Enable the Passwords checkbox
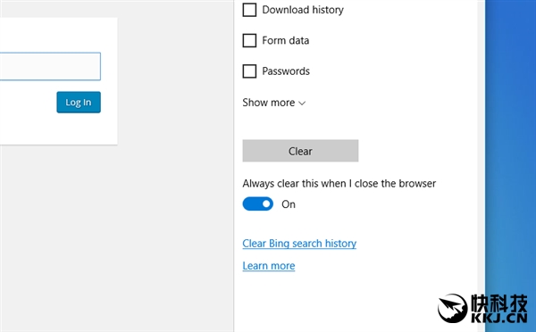536x332 pixels. 249,71
